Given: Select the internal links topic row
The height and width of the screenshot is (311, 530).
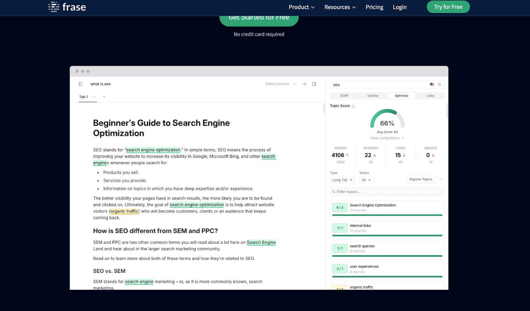Looking at the screenshot, I should tap(387, 229).
